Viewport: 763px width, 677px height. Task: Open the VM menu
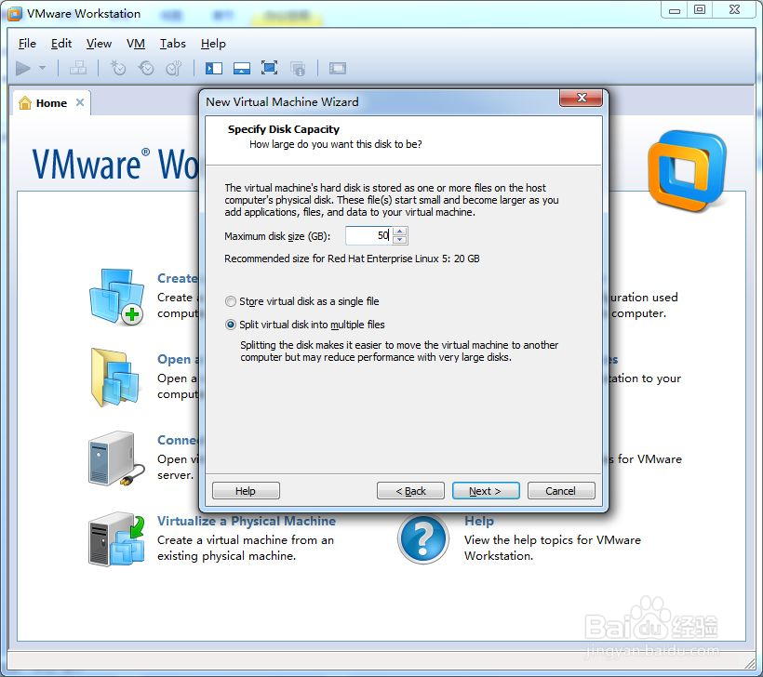[x=136, y=44]
